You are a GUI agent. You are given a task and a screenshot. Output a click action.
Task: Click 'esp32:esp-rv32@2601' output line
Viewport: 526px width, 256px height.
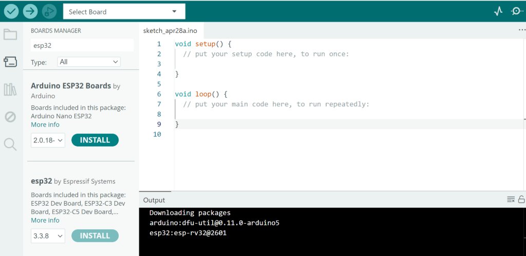[188, 232]
